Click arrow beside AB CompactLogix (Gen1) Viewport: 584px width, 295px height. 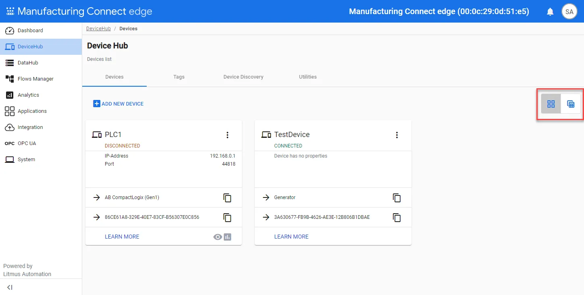pos(97,197)
